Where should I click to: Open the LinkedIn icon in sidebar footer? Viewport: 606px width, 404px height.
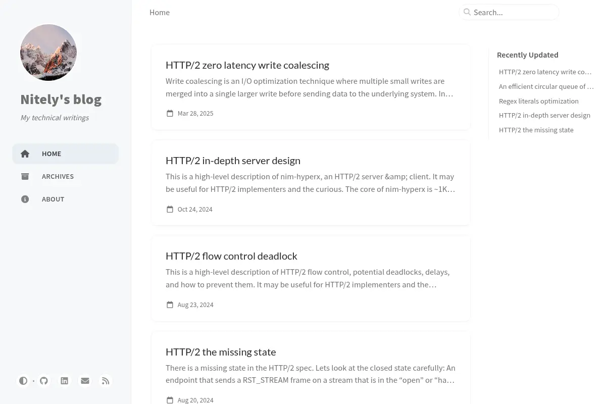tap(65, 381)
